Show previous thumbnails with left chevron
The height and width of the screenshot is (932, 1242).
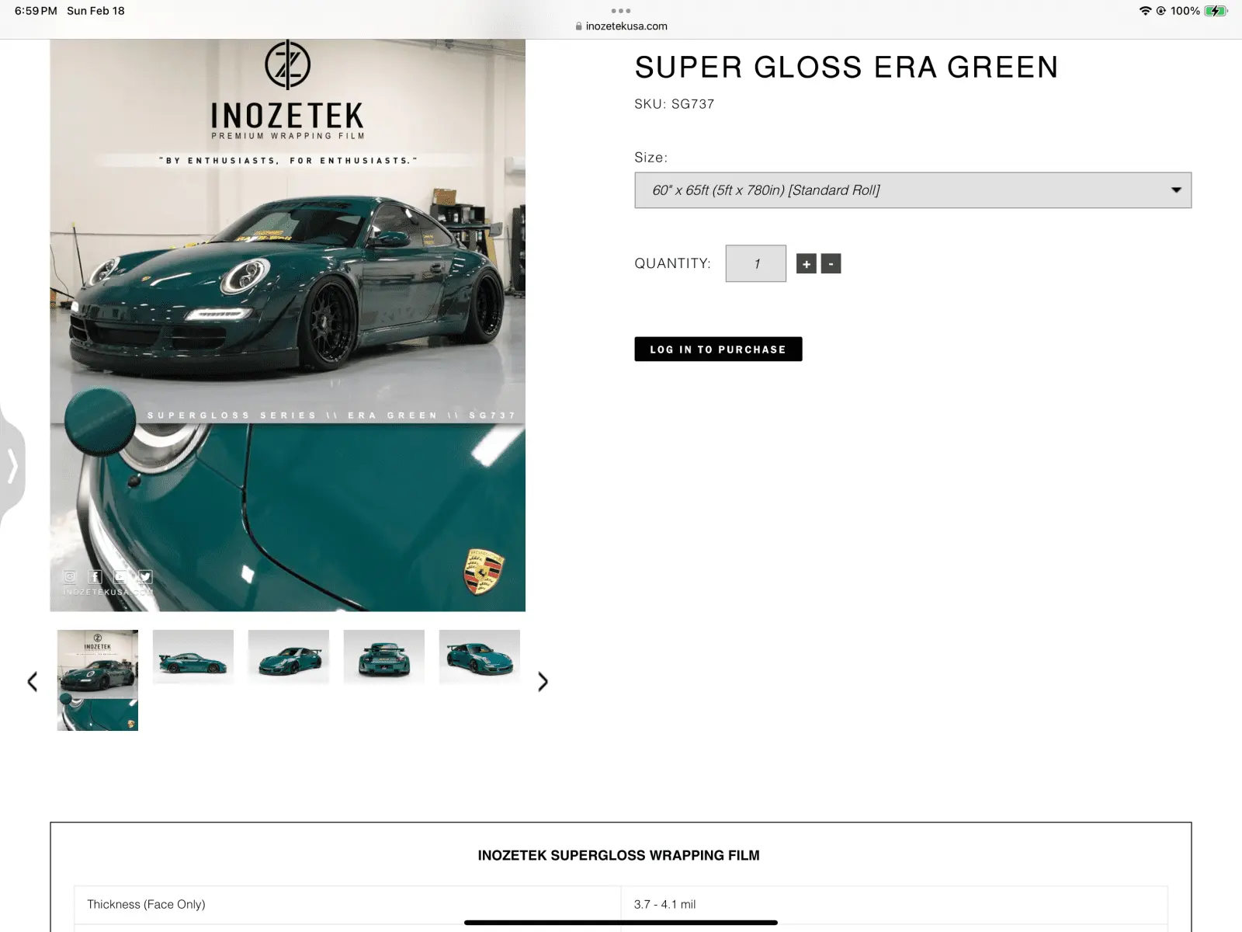(32, 682)
